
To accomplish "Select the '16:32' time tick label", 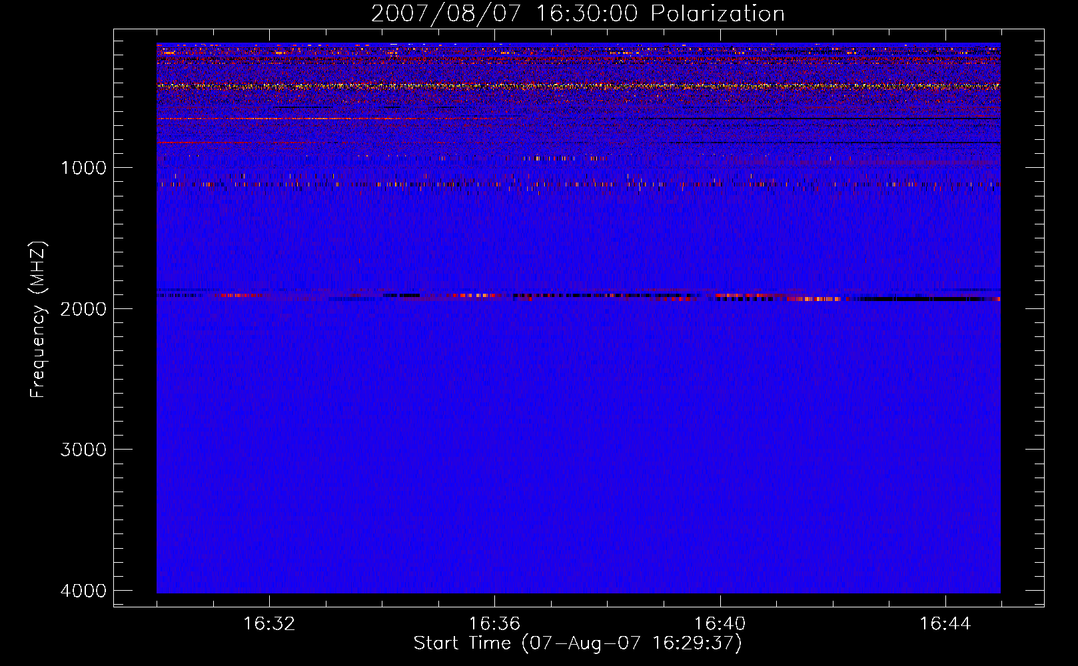I will [x=269, y=624].
